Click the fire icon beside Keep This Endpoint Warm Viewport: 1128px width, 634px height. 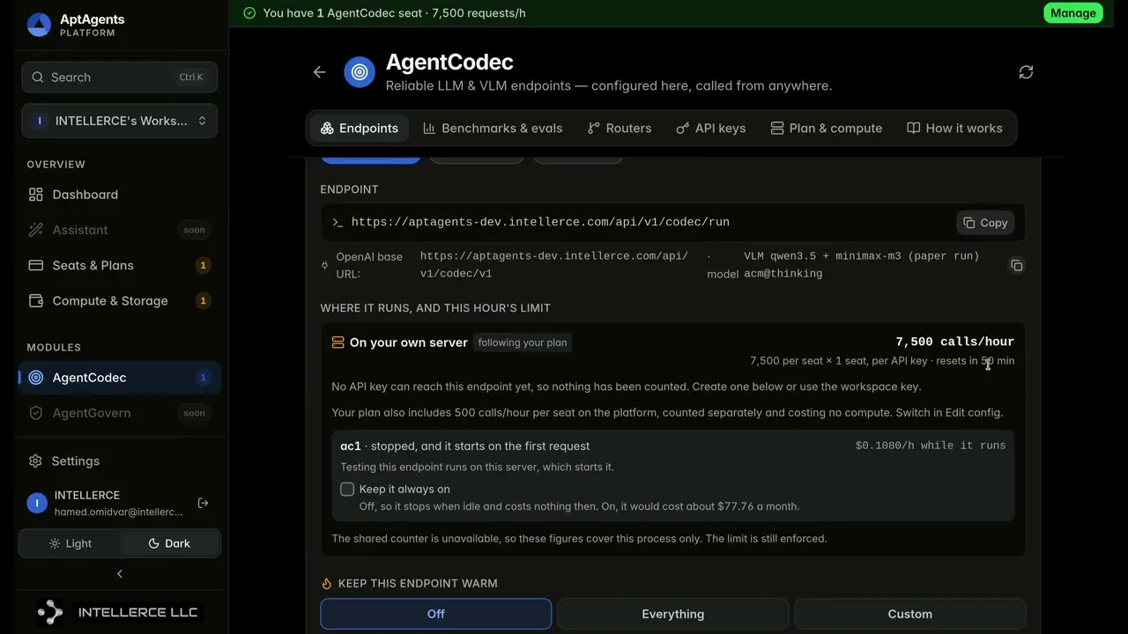[327, 584]
